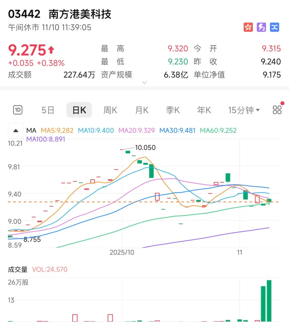
Task: Click the MA100:8.891 indicator label
Action: point(46,139)
